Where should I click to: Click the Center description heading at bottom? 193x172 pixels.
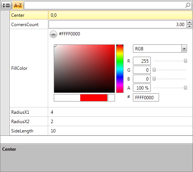click(9, 149)
